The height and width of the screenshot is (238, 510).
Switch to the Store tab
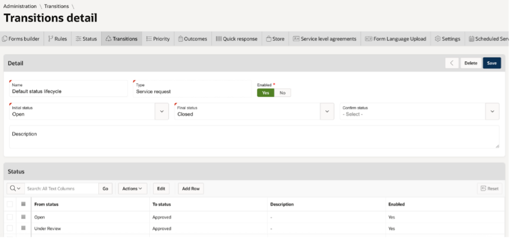pyautogui.click(x=275, y=38)
